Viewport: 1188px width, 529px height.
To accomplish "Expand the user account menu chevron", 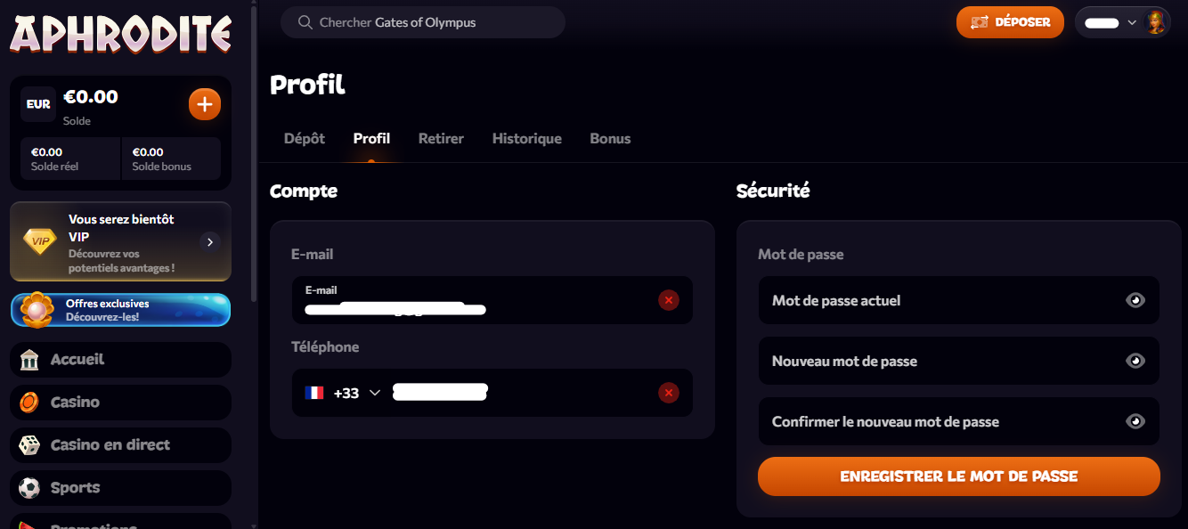I will pyautogui.click(x=1132, y=22).
